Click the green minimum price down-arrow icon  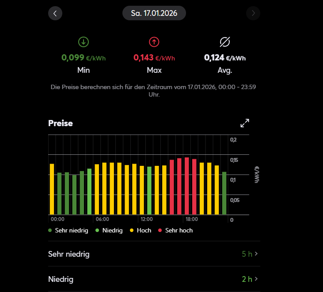tap(84, 42)
